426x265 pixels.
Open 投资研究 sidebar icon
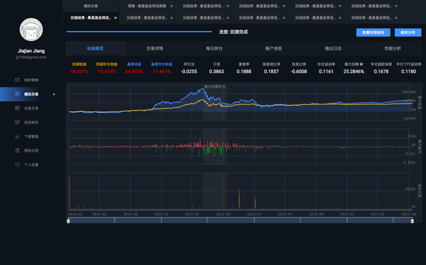(17, 122)
